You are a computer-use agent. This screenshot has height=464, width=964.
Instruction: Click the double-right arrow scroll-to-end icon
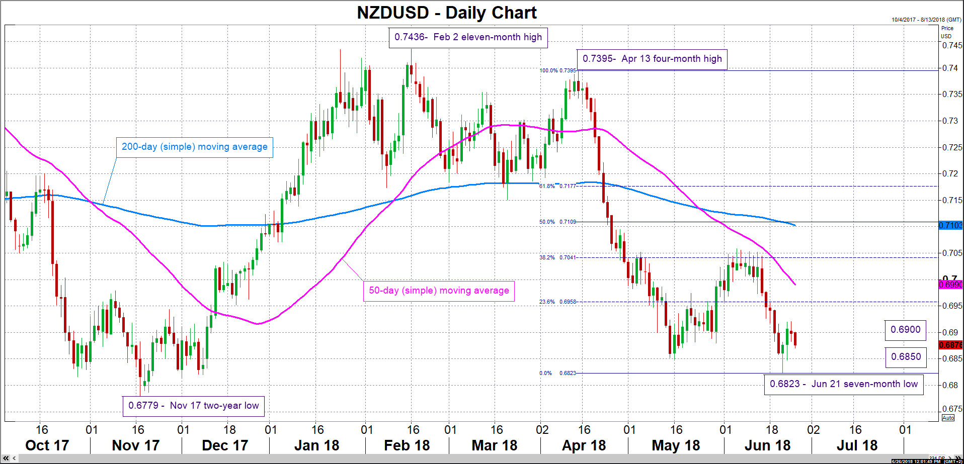coord(959,458)
